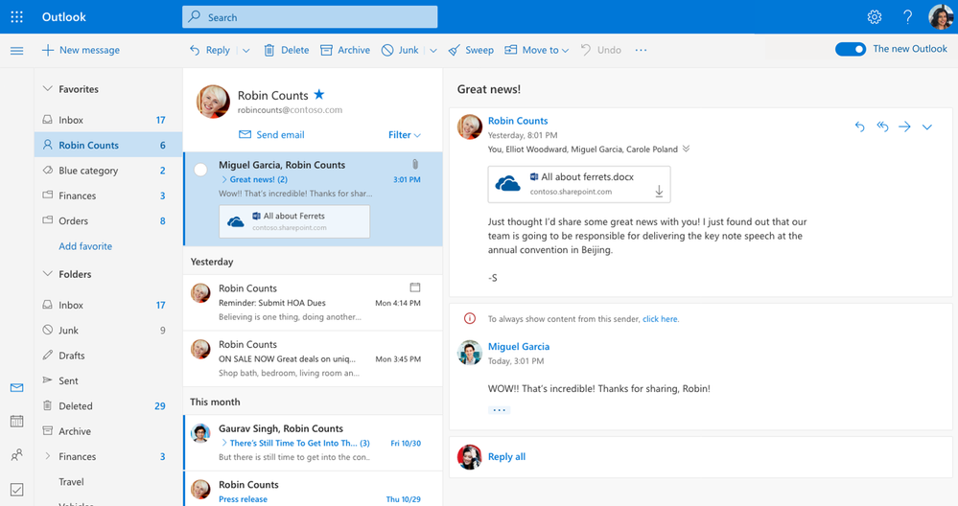This screenshot has width=958, height=506.
Task: Click the Send email link
Action: point(280,135)
